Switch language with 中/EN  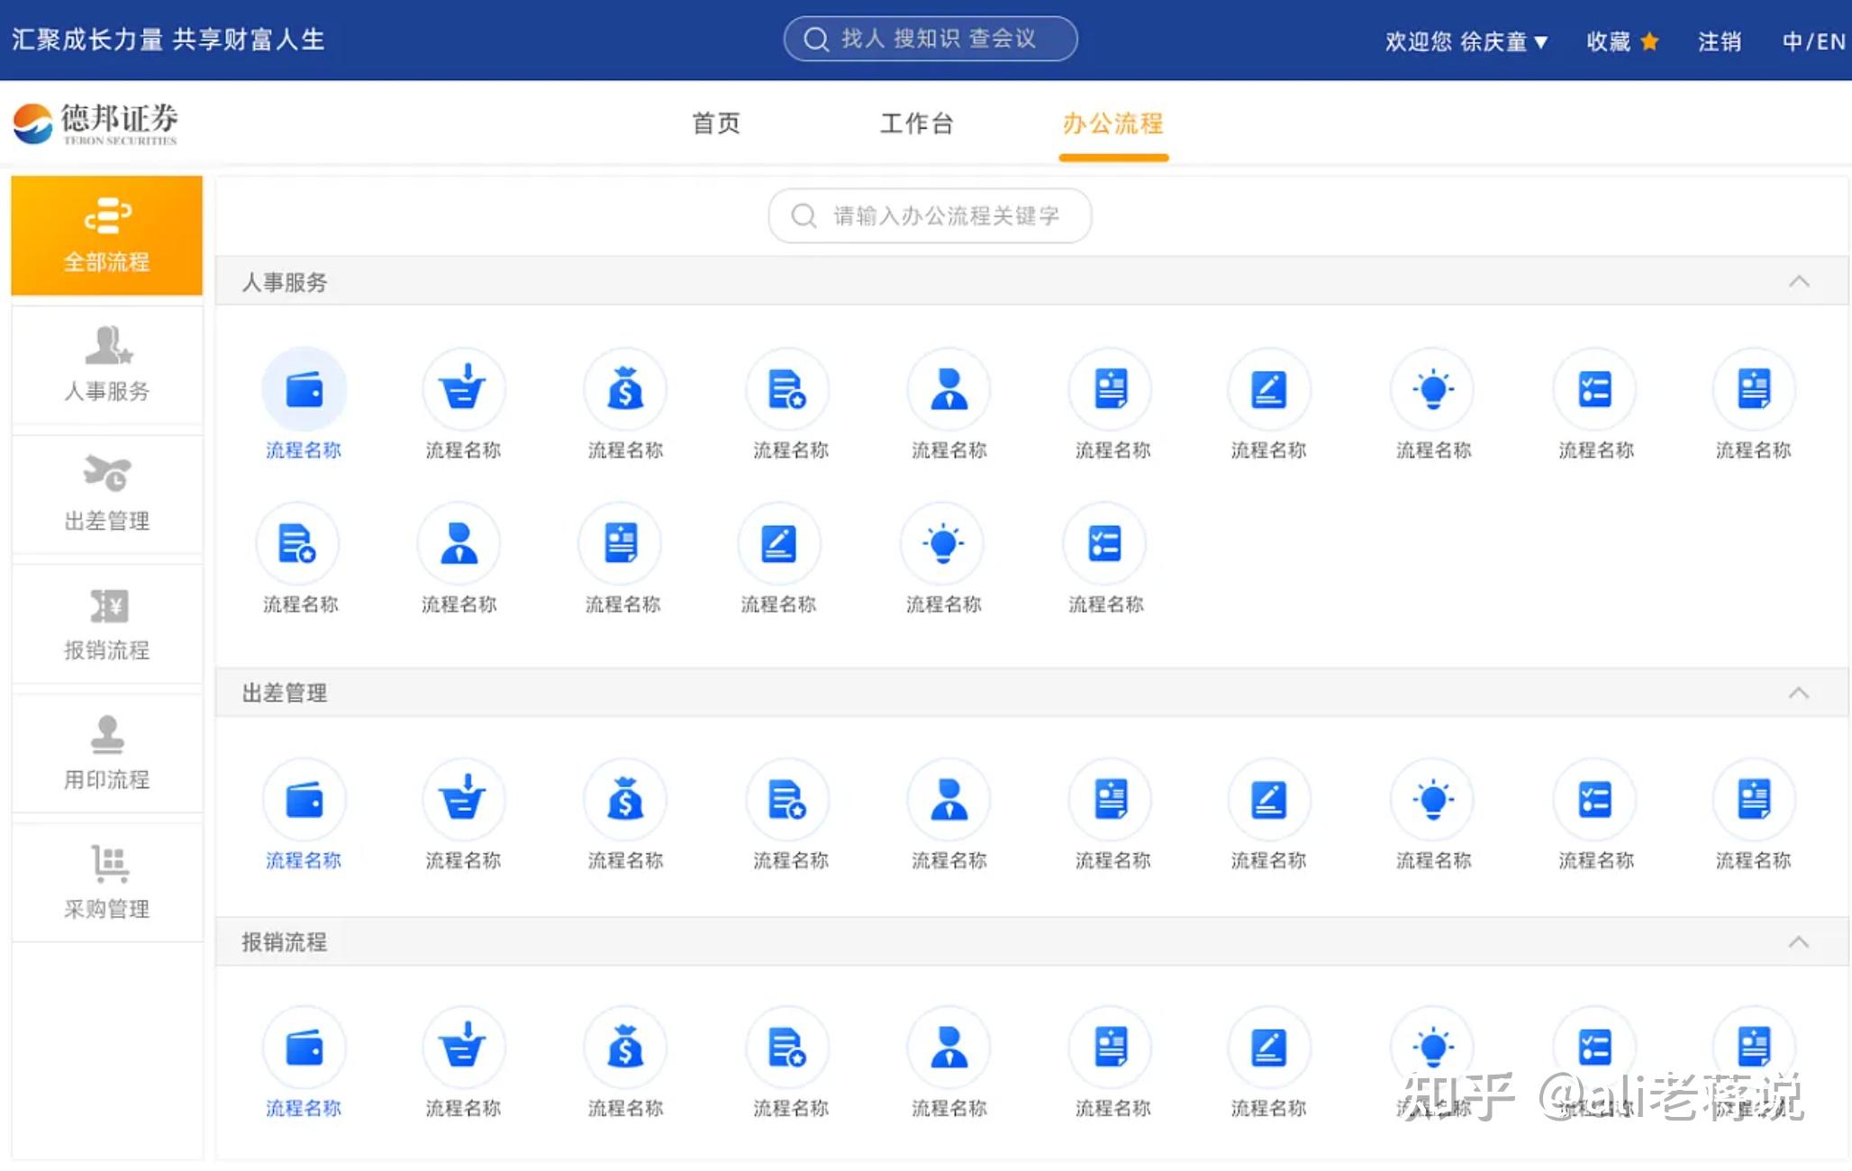1813,41
